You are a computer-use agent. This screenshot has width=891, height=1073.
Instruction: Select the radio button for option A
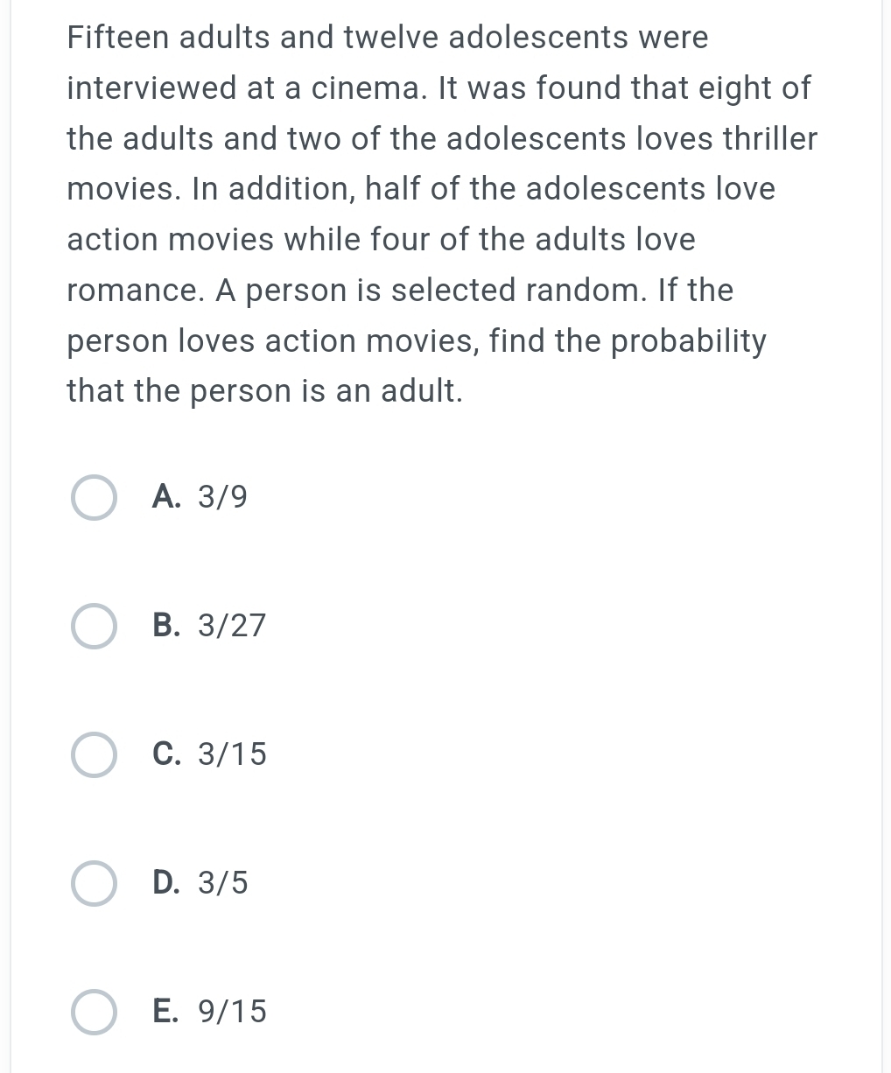coord(94,498)
